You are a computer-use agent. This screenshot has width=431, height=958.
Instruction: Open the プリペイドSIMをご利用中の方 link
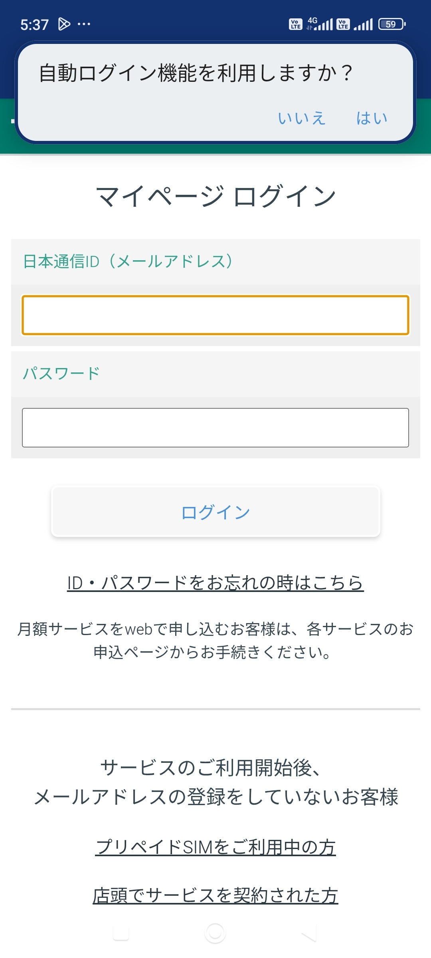215,847
